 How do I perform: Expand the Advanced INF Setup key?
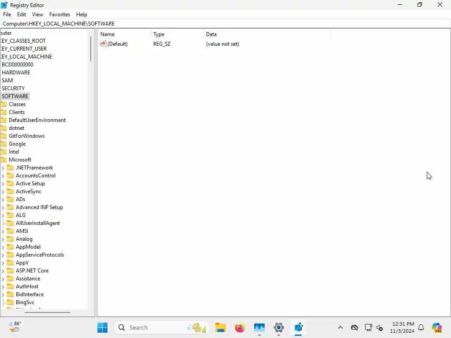coord(3,207)
